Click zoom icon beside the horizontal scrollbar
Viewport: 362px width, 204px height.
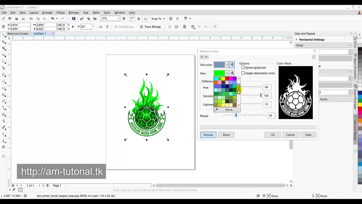[x=291, y=186]
